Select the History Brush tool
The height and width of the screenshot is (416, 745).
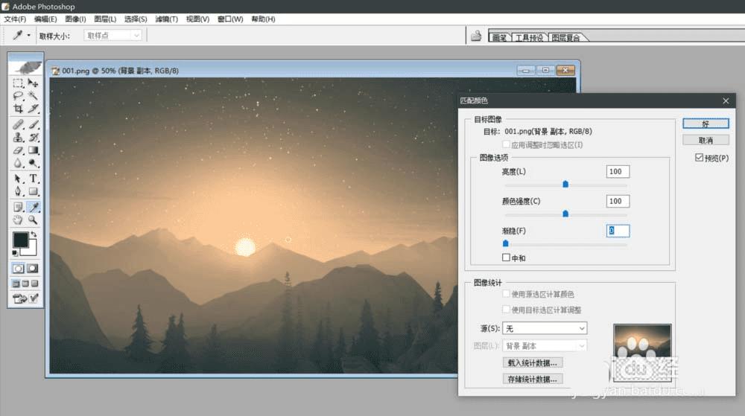pos(33,138)
